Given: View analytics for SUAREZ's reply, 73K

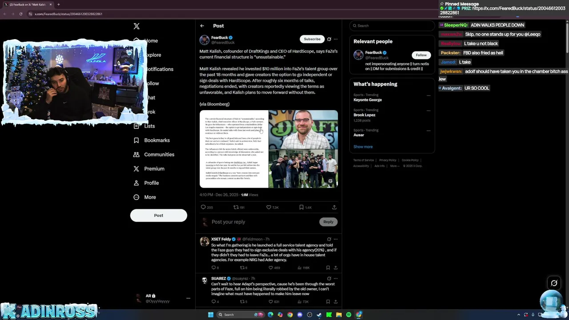Looking at the screenshot, I should pyautogui.click(x=299, y=301).
